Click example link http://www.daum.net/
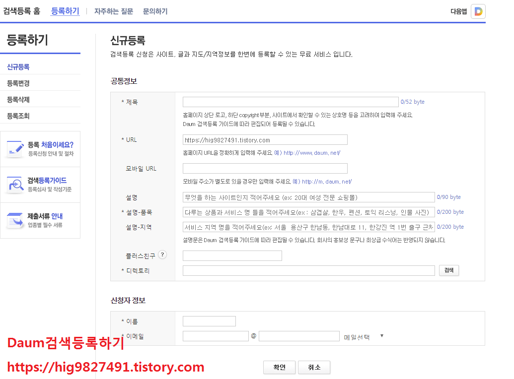514x379 pixels. pos(312,153)
